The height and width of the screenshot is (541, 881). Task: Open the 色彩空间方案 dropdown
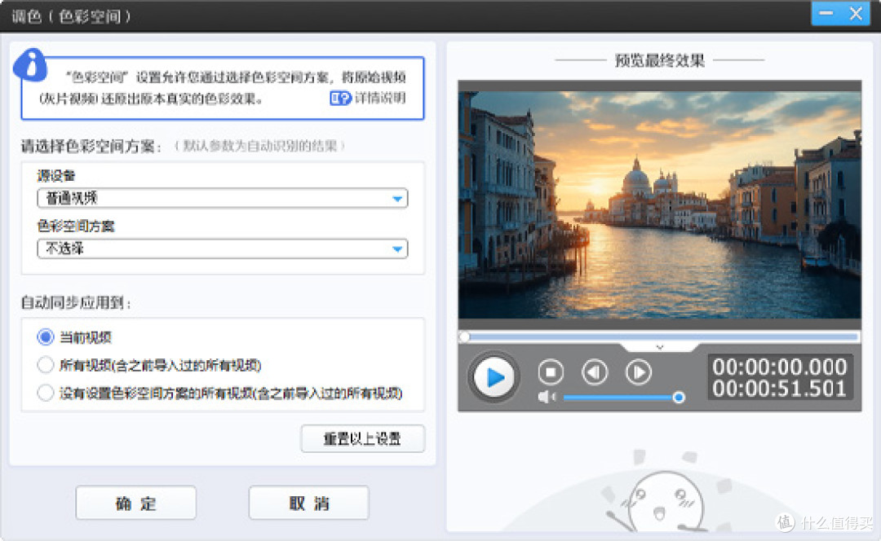pos(223,249)
